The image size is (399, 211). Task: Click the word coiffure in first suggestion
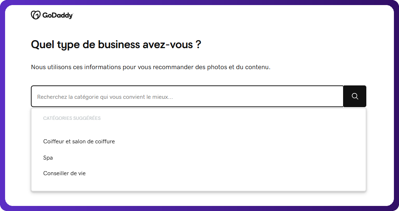(105, 142)
